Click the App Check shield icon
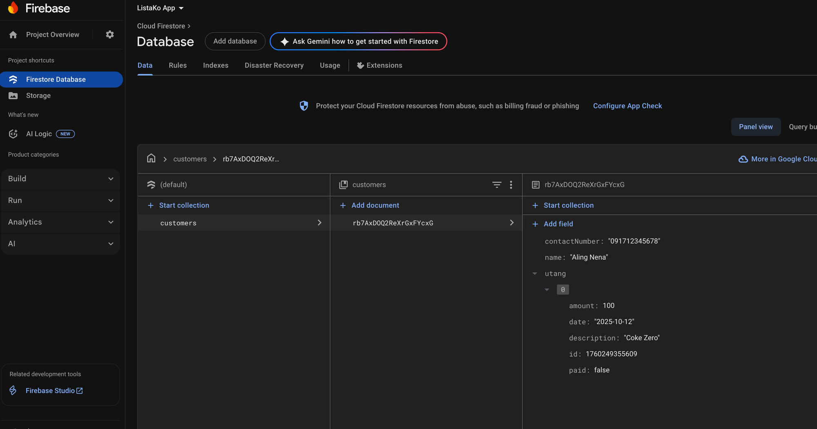Screen dimensions: 817x429 pyautogui.click(x=304, y=106)
